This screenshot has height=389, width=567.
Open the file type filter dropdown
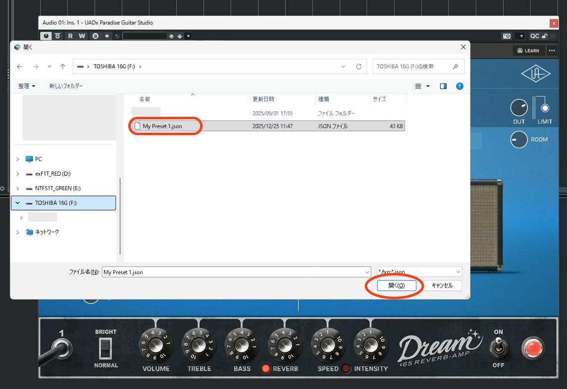[419, 272]
